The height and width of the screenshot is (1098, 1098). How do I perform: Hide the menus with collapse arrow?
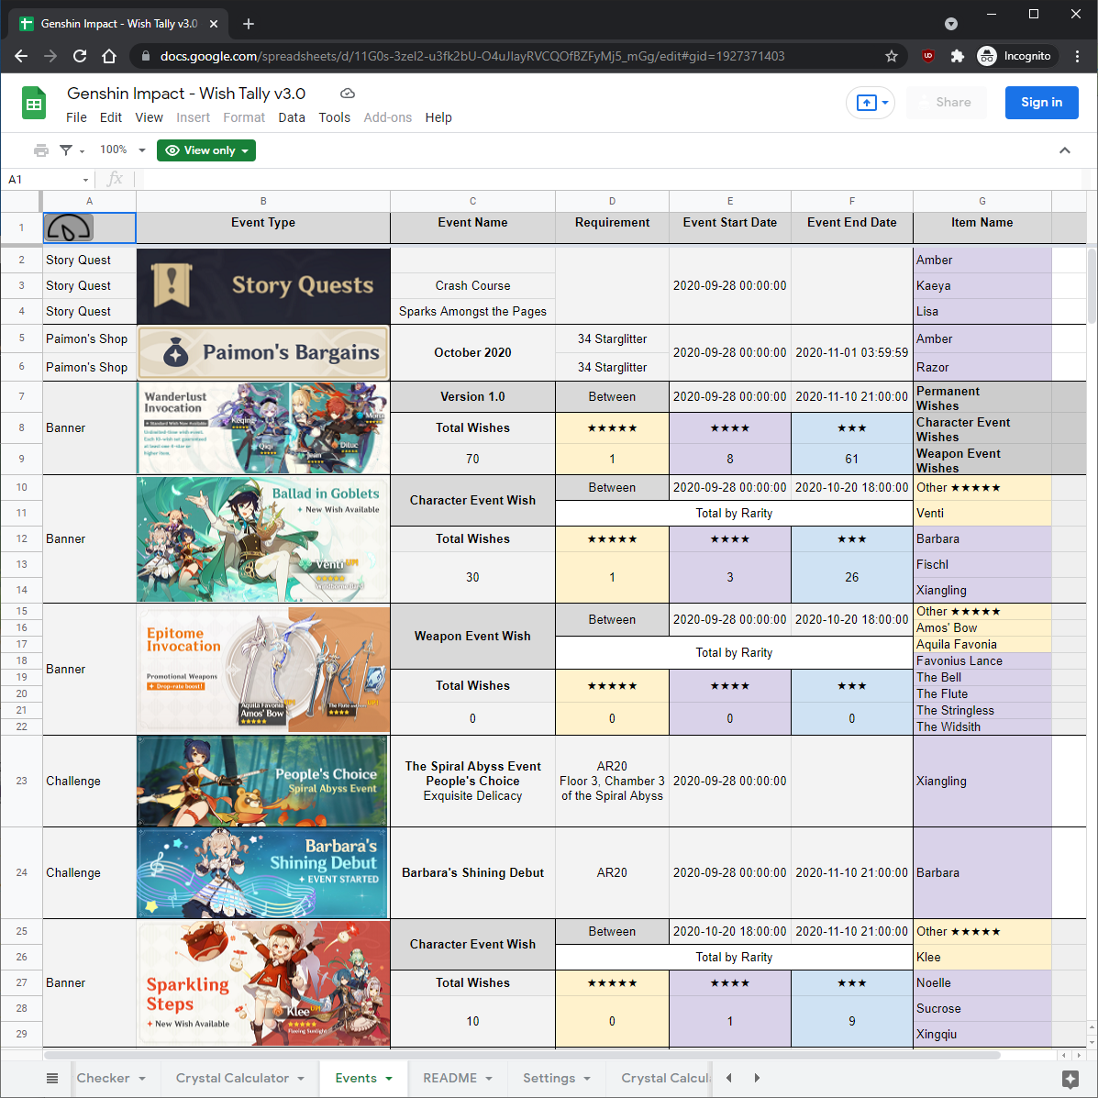click(1064, 150)
